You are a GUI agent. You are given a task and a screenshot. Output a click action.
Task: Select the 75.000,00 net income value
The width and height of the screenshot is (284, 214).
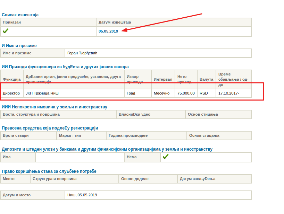click(186, 93)
